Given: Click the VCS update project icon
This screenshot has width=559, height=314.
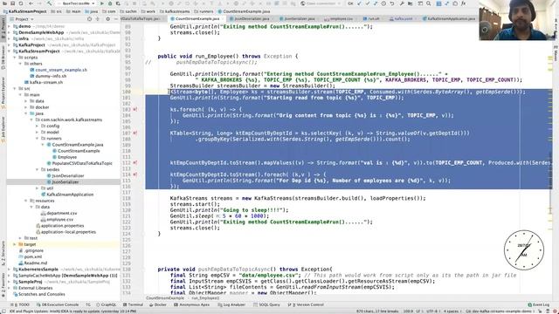Looking at the screenshot, I should (359, 3).
